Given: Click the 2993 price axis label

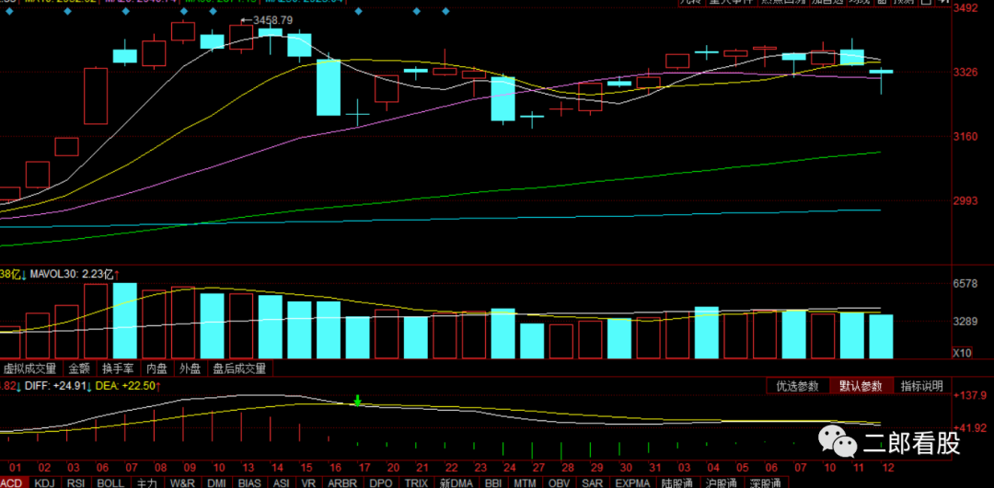Looking at the screenshot, I should [x=966, y=200].
